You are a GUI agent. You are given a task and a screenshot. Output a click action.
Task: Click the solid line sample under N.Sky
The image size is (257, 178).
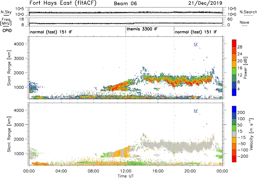point(6,15)
